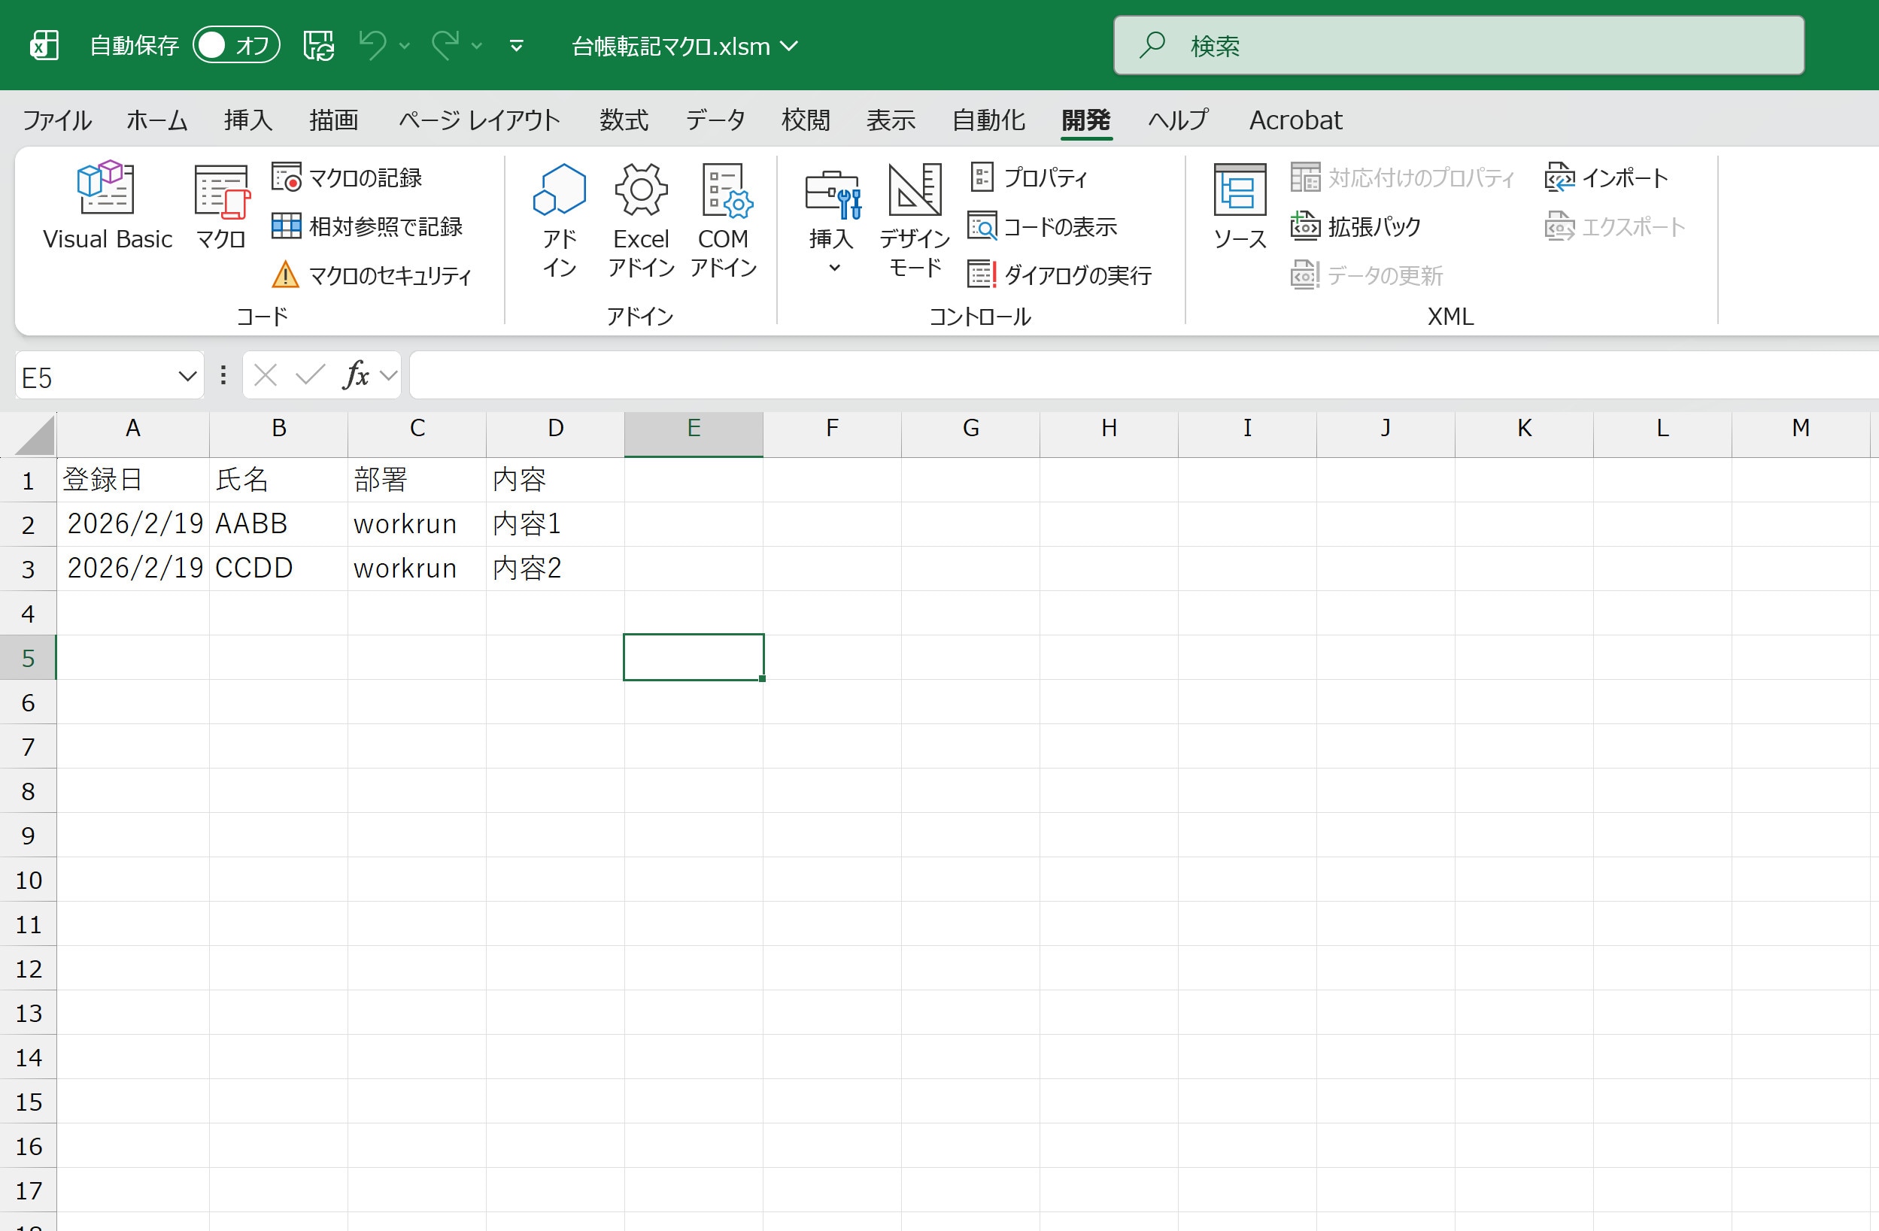
Task: Open the Excel アドイン dialog
Action: (640, 219)
